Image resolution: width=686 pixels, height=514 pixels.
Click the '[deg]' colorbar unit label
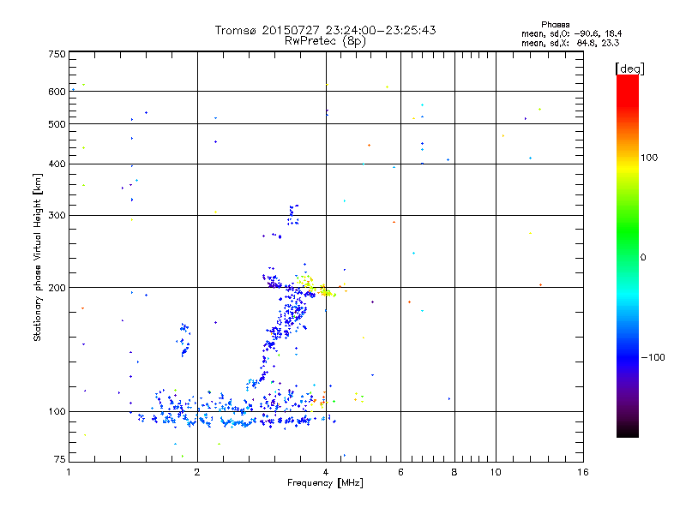coord(629,69)
